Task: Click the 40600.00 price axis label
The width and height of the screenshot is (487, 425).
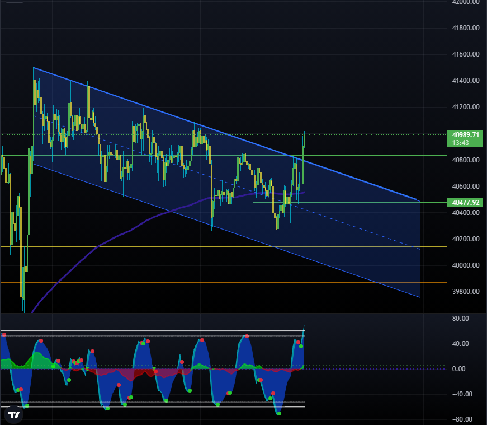Action: pos(466,186)
